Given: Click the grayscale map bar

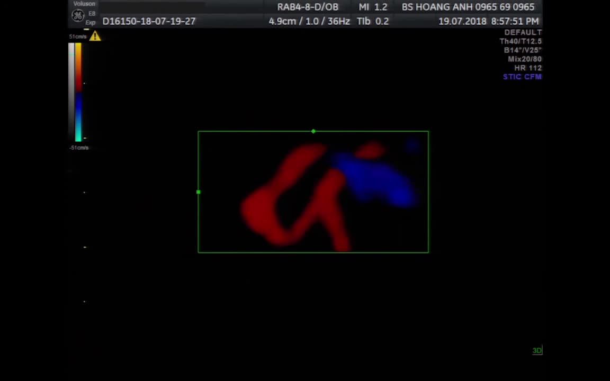Looking at the screenshot, I should [x=71, y=93].
